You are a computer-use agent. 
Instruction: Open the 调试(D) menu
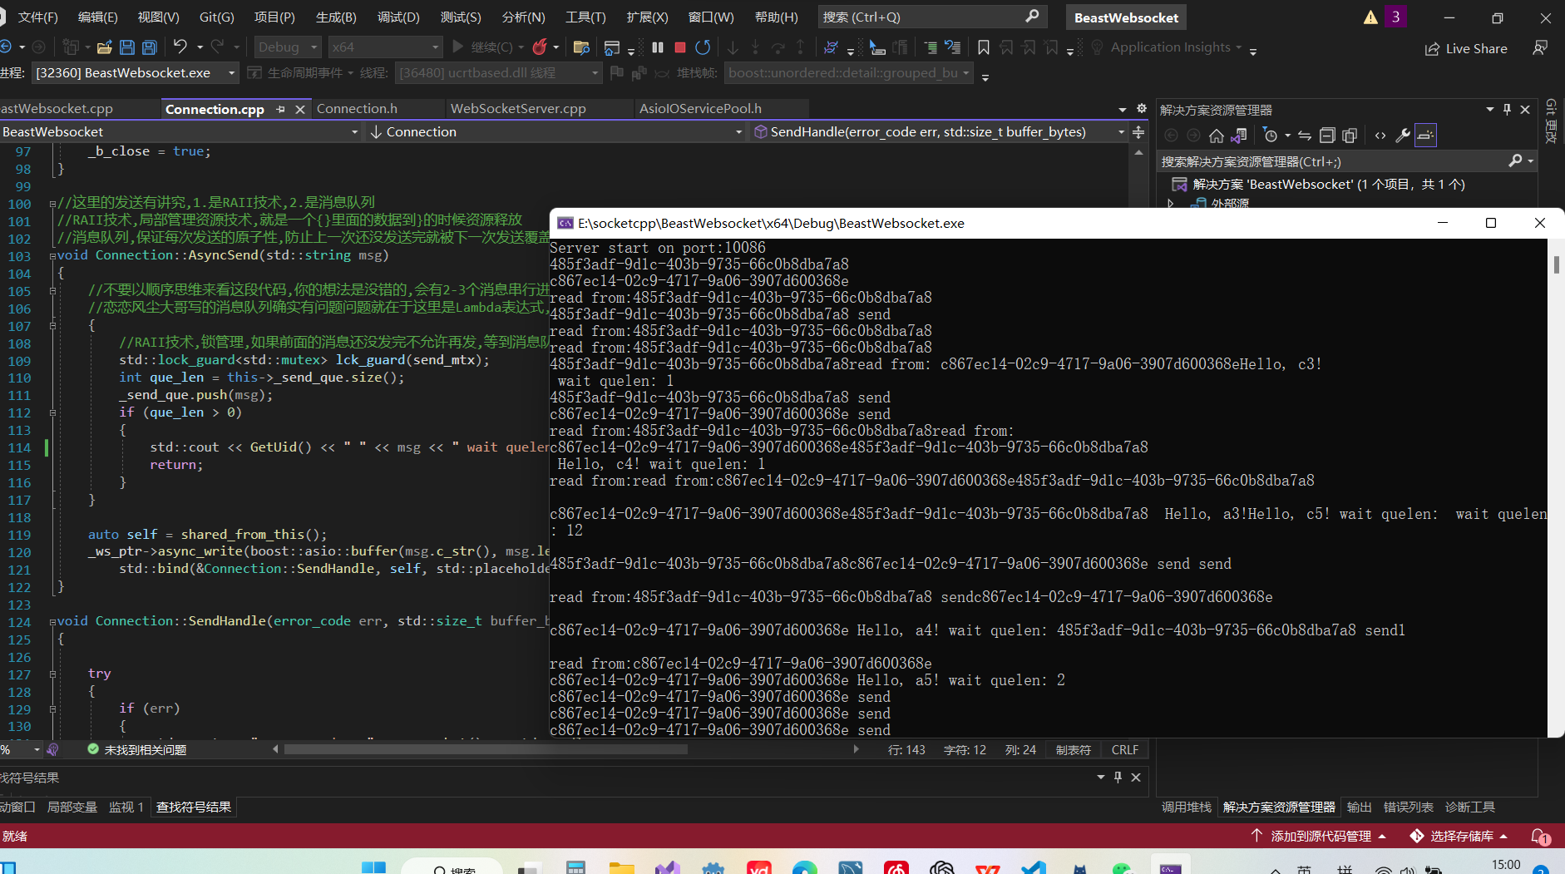coord(398,17)
